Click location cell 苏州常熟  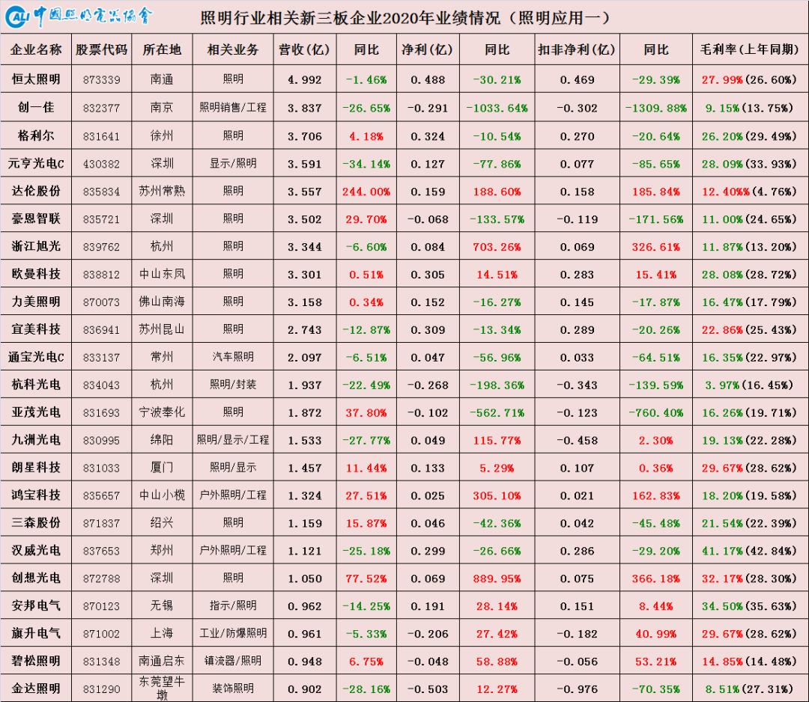162,192
